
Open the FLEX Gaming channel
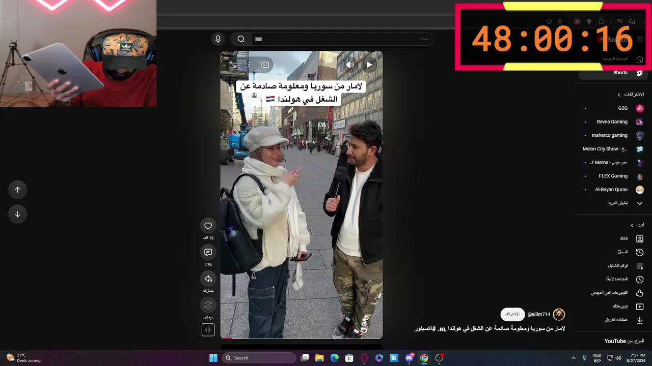click(x=614, y=176)
